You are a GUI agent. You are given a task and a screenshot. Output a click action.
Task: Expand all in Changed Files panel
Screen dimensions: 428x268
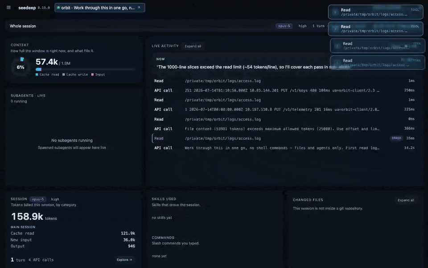406,200
